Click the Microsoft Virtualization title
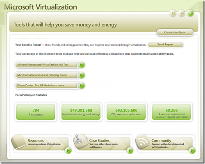 tap(41, 7)
